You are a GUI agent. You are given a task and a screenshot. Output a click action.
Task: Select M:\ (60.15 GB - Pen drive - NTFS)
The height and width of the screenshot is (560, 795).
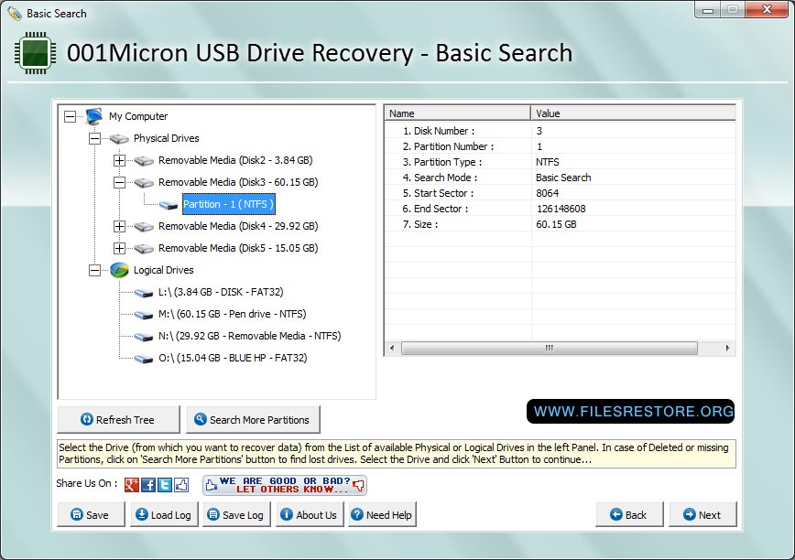pos(233,314)
